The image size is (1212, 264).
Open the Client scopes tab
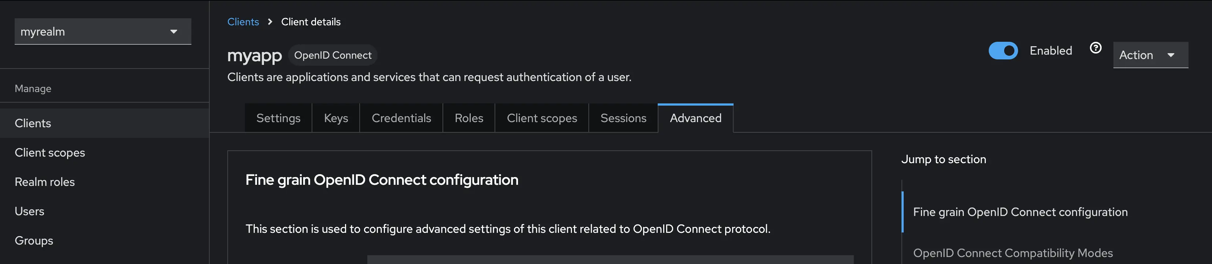541,118
